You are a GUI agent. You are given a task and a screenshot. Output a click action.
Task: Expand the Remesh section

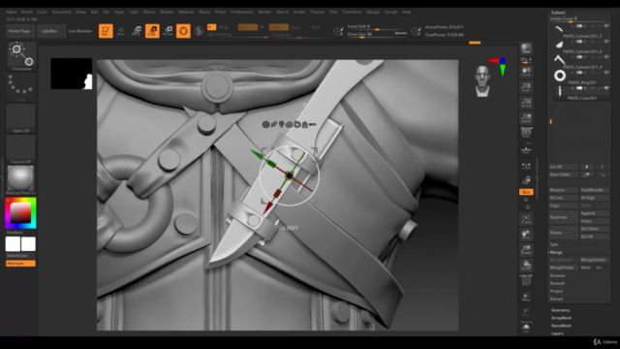[557, 283]
